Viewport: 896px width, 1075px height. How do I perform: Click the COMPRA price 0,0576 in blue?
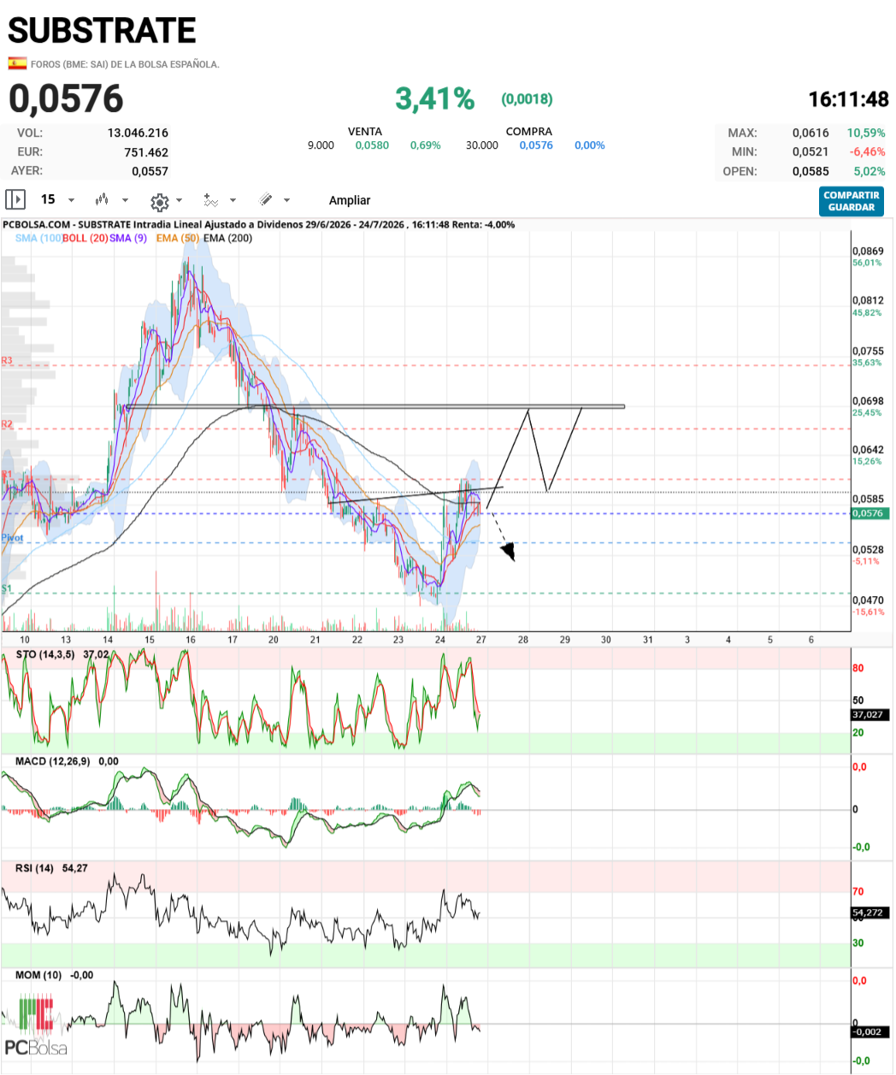click(x=536, y=145)
